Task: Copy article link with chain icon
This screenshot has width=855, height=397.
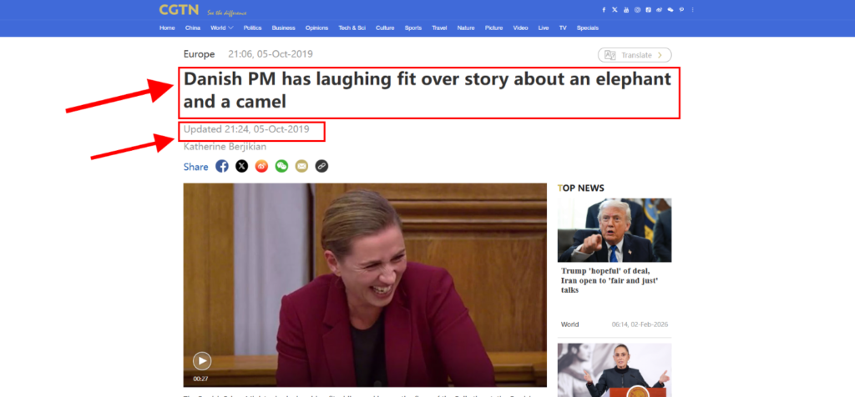Action: point(321,166)
